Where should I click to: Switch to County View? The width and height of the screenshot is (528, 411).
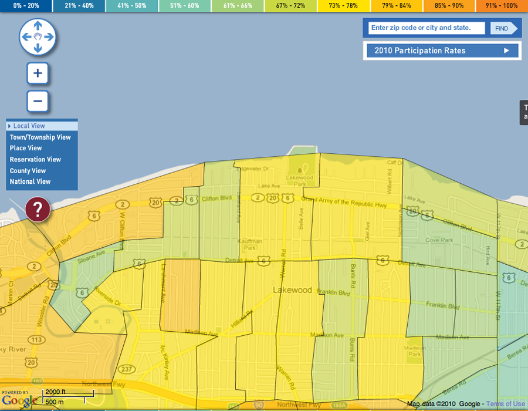28,171
